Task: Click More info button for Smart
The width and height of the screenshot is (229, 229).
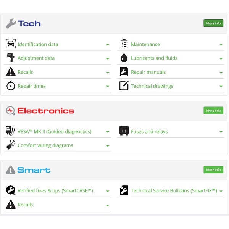Action: coord(213,169)
